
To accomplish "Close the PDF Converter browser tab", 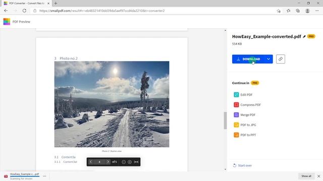I will click(48, 4).
